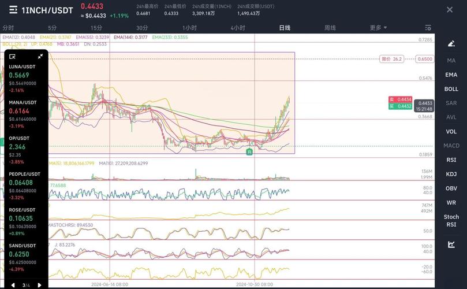The width and height of the screenshot is (467, 289).
Task: Click the red 卖 0.4434 sell price tag
Action: [x=400, y=99]
